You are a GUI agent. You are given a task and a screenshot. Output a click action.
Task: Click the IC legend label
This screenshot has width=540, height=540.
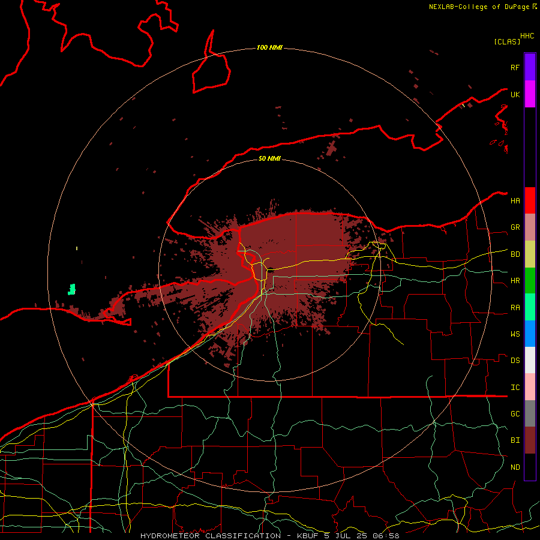[x=515, y=388]
